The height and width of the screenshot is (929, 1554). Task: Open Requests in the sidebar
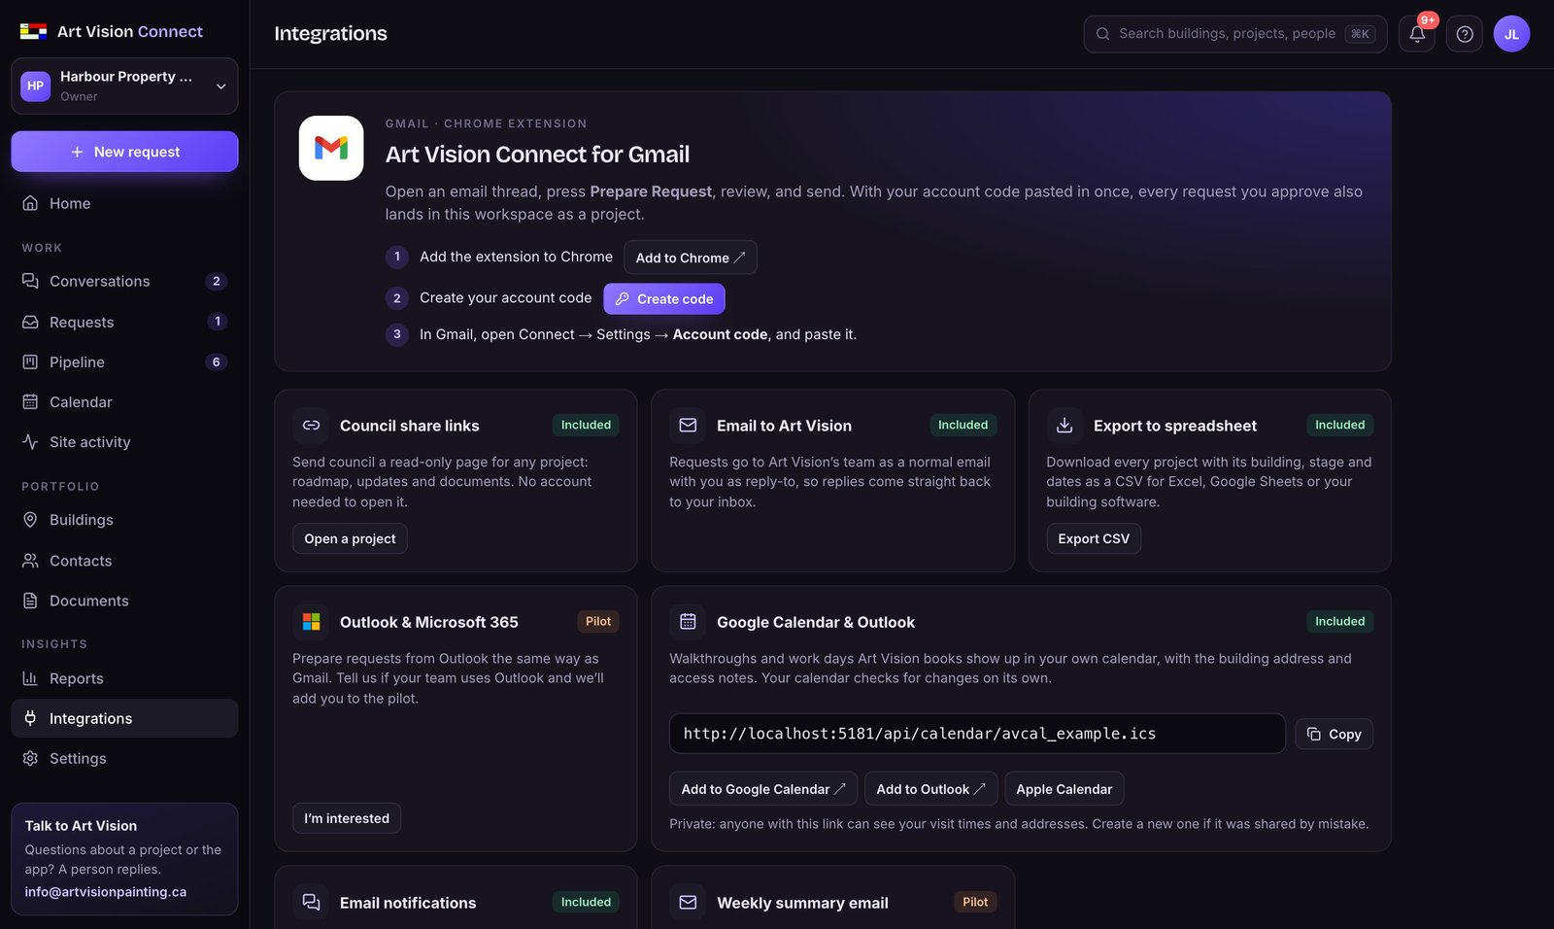[124, 322]
